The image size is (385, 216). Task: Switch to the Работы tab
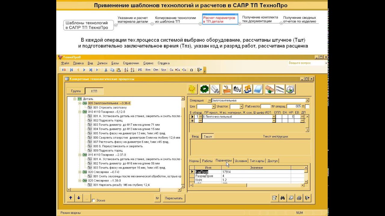(x=207, y=161)
